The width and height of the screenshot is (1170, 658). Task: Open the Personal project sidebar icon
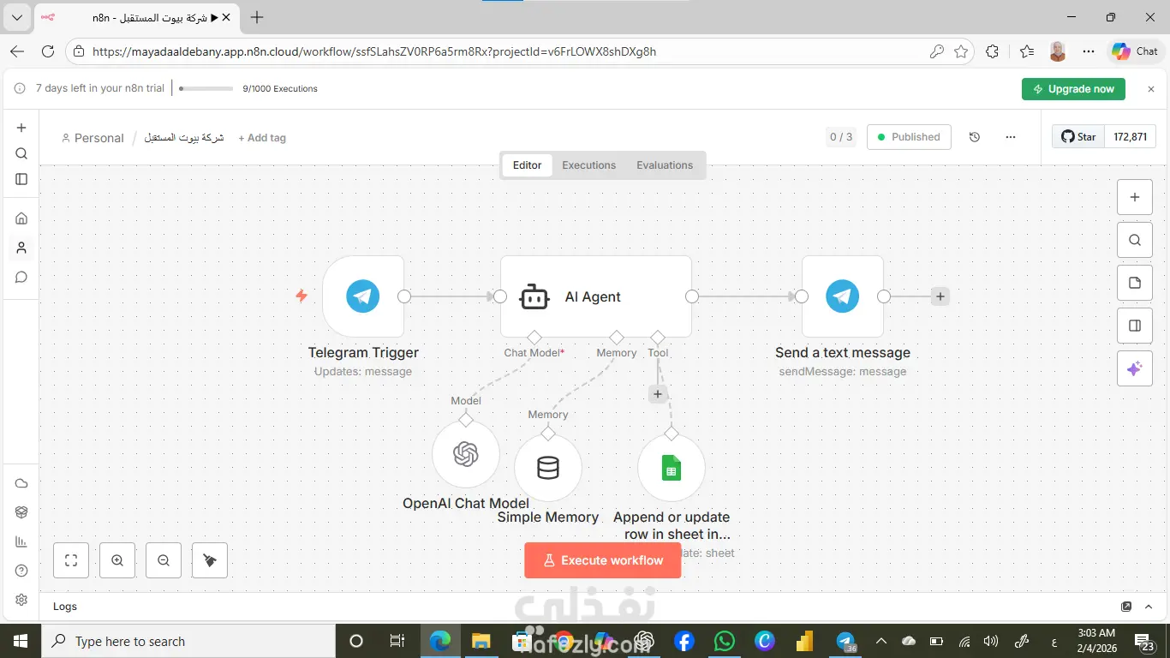tap(21, 248)
